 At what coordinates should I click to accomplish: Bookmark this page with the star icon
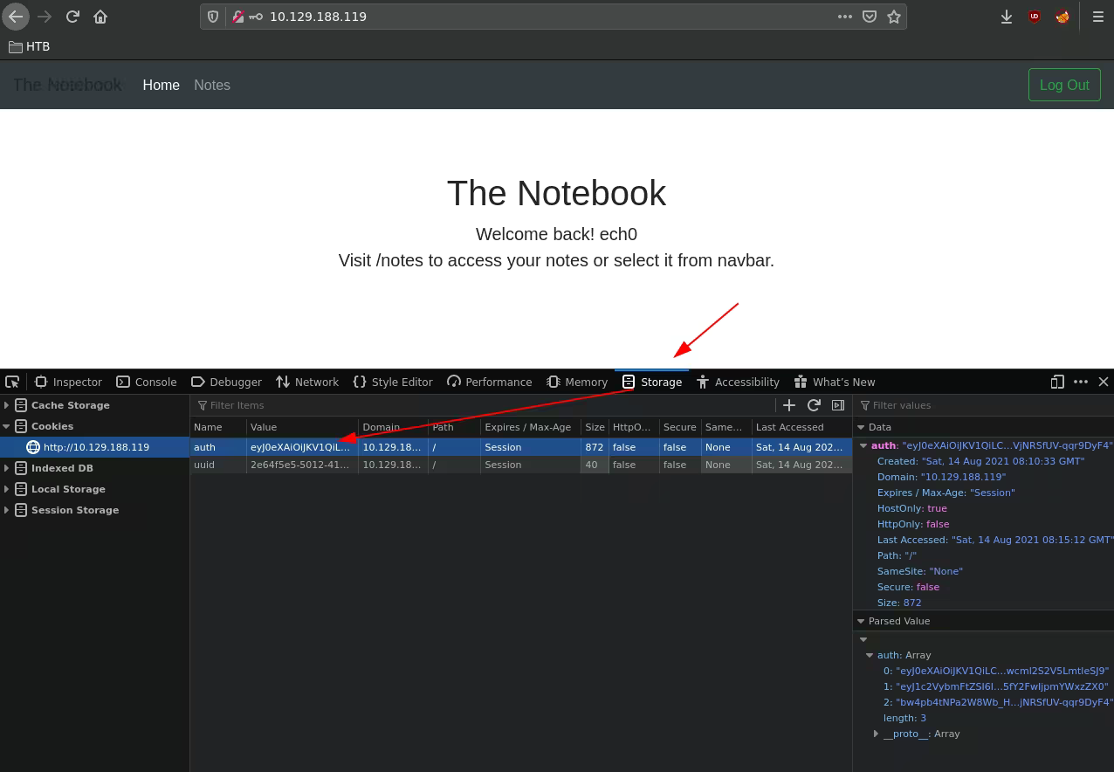(894, 17)
